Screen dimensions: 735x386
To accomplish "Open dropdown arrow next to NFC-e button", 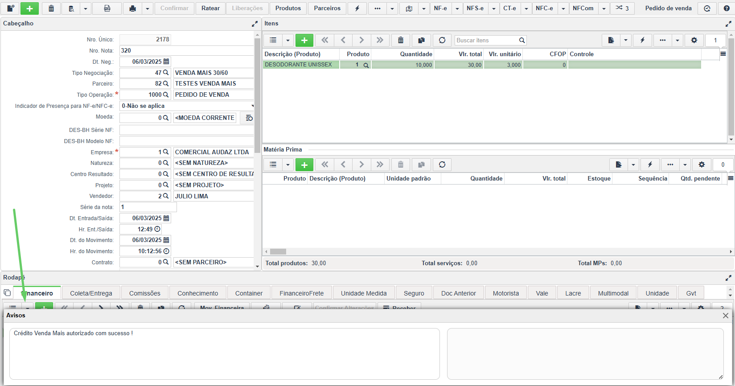I will (563, 8).
